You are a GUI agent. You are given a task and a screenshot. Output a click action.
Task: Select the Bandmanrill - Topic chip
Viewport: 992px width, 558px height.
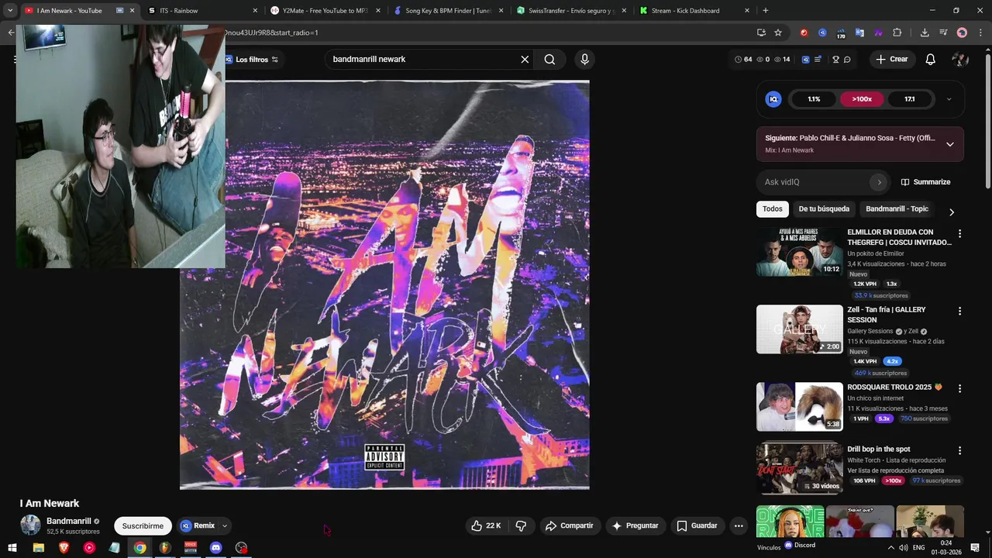897,209
